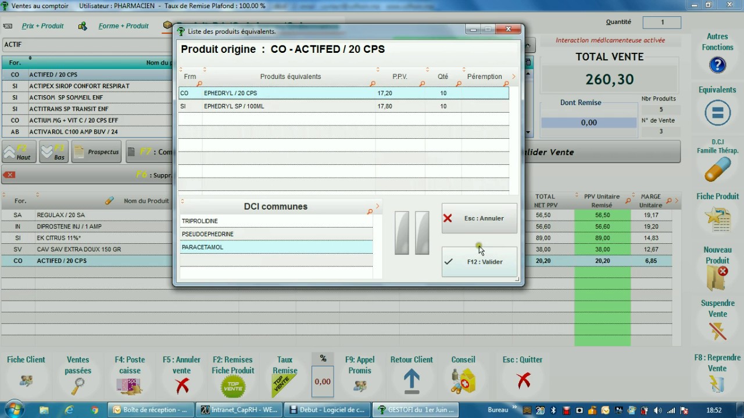Click Esc : Annuler in the dialog

[x=480, y=218]
